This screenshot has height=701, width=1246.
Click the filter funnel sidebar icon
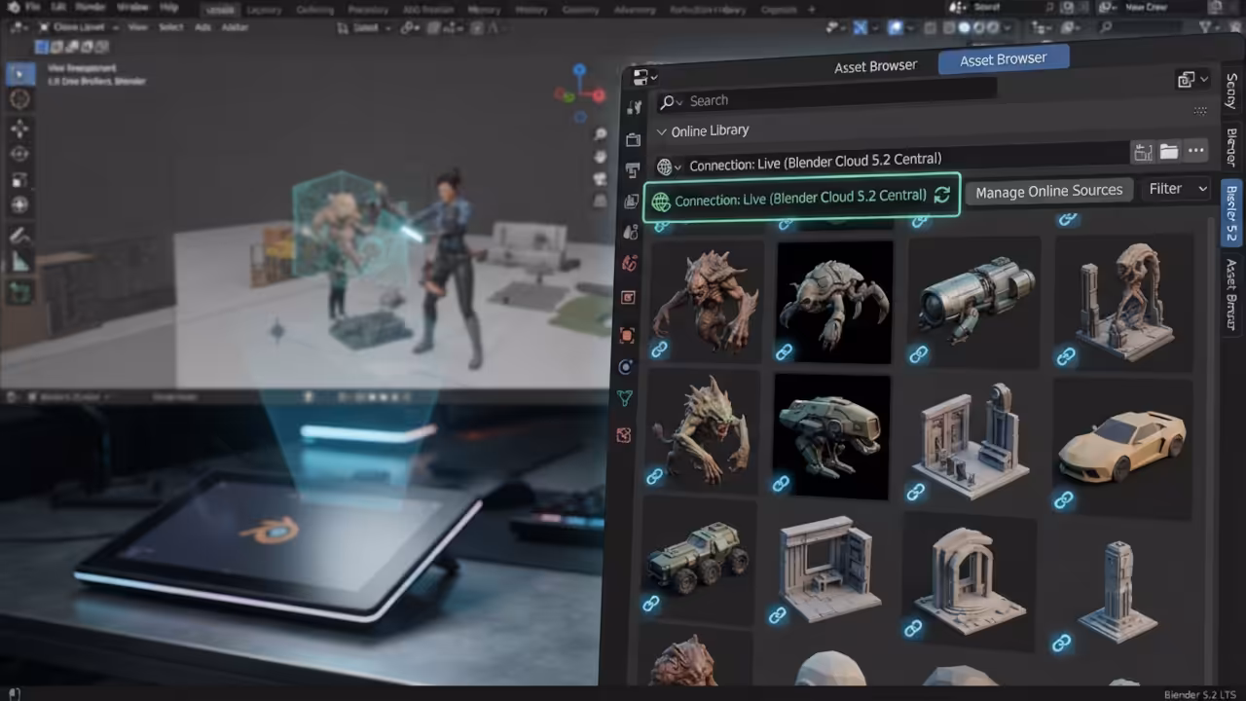click(x=625, y=398)
